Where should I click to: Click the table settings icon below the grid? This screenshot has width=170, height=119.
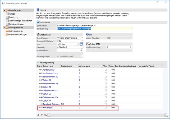(45, 115)
